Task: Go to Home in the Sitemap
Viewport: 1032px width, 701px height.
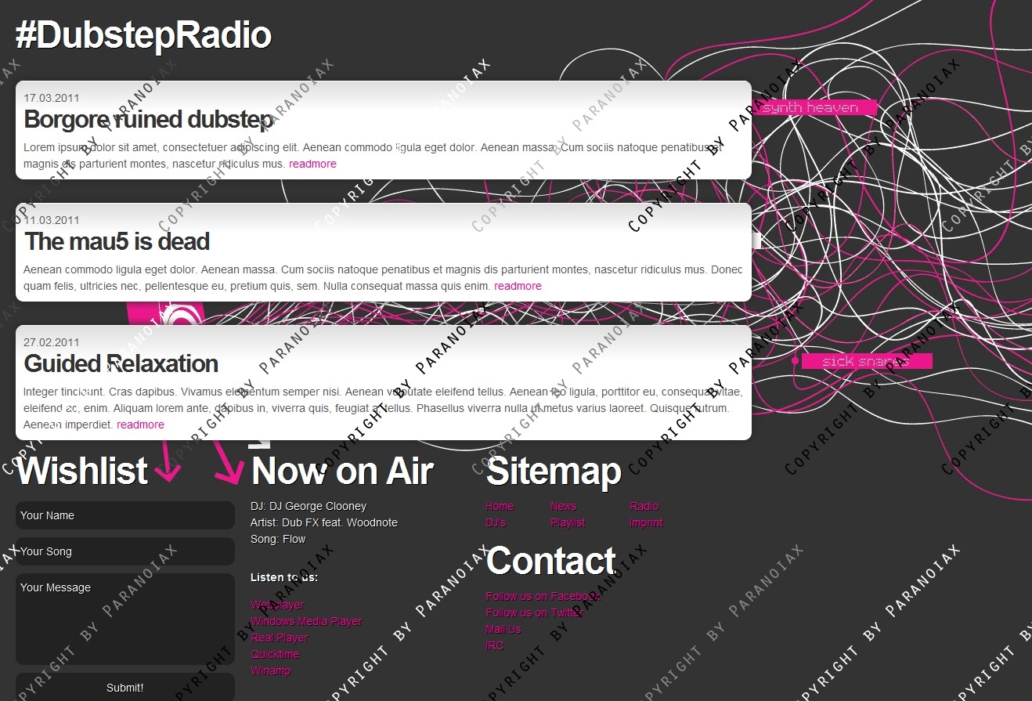Action: [x=500, y=507]
